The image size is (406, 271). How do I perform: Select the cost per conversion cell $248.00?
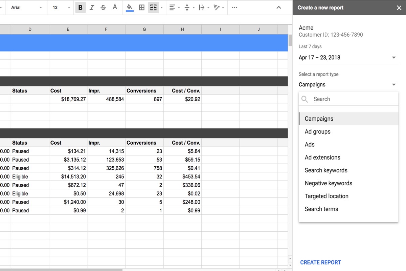pyautogui.click(x=182, y=202)
